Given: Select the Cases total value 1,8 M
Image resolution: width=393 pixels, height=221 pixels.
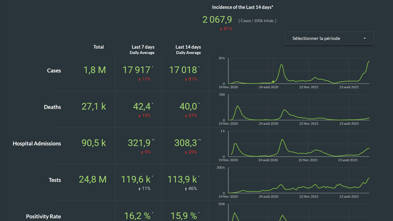Looking at the screenshot, I should point(94,70).
